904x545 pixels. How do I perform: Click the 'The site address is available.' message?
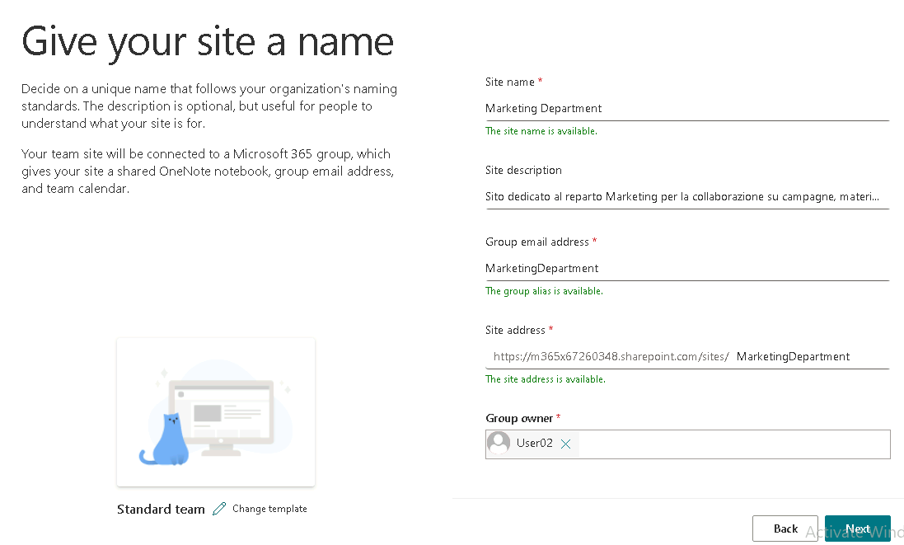coord(546,379)
